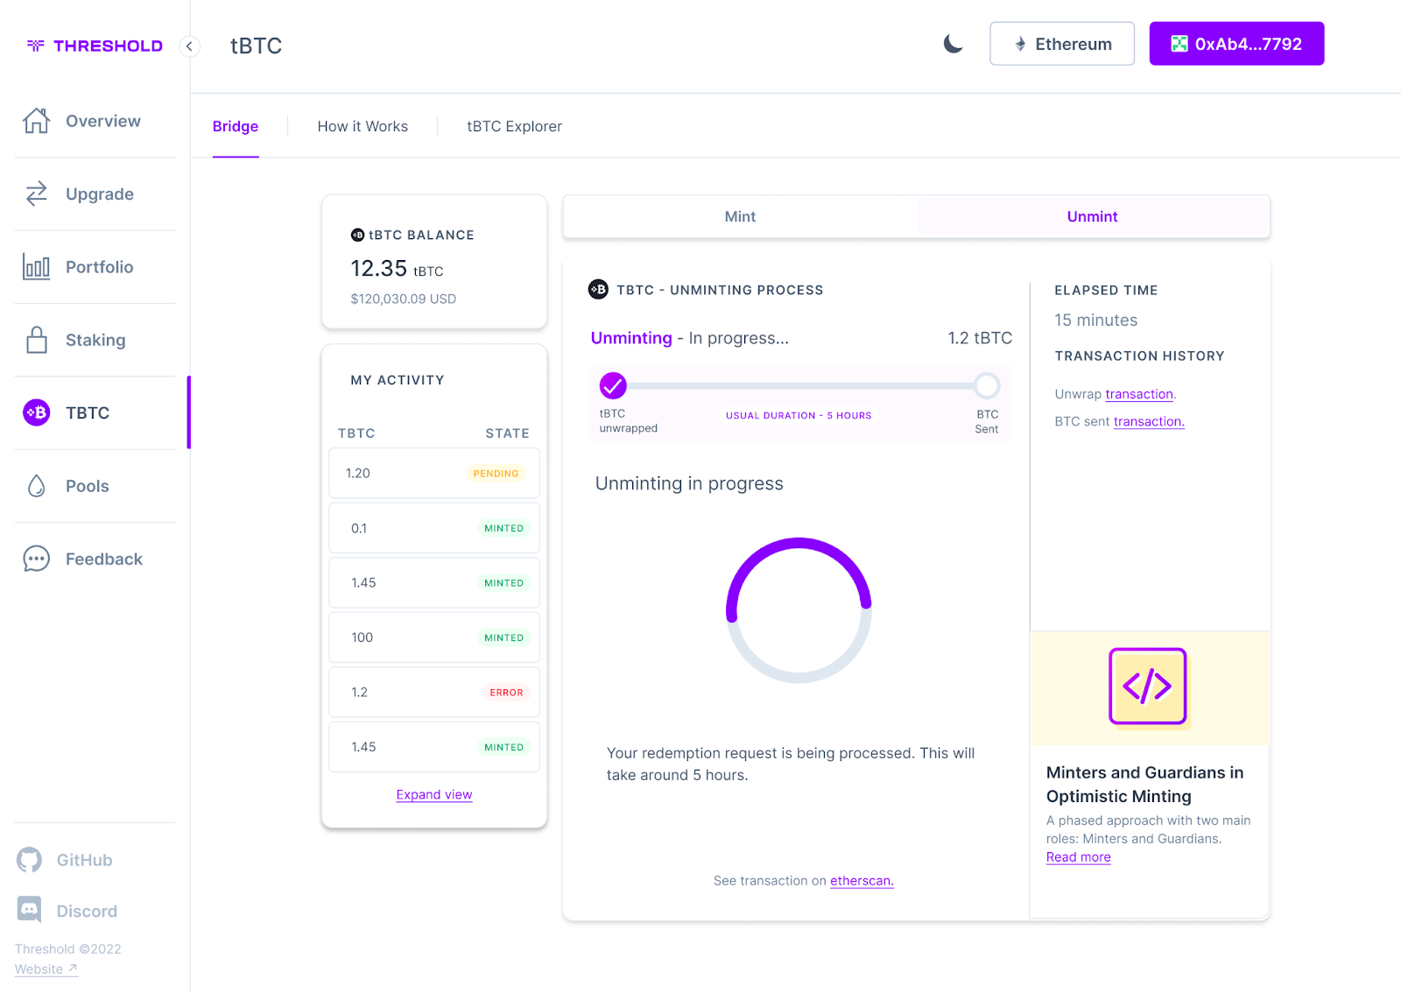The width and height of the screenshot is (1401, 993).
Task: View the transaction on etherscan
Action: pos(862,881)
